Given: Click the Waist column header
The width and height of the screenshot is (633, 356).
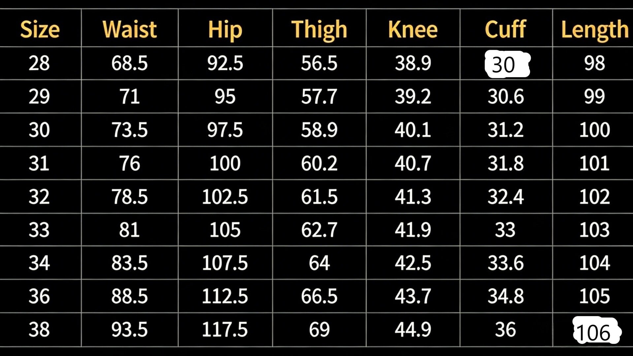Looking at the screenshot, I should click(130, 29).
